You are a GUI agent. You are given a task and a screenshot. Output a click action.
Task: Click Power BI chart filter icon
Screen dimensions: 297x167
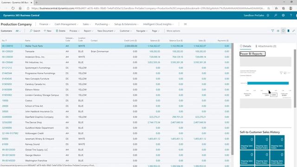point(281,73)
